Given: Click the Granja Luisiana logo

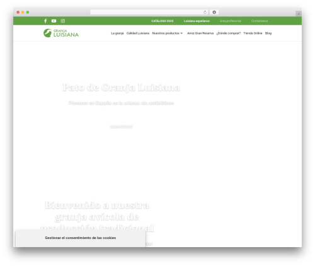Looking at the screenshot, I should click(x=61, y=33).
